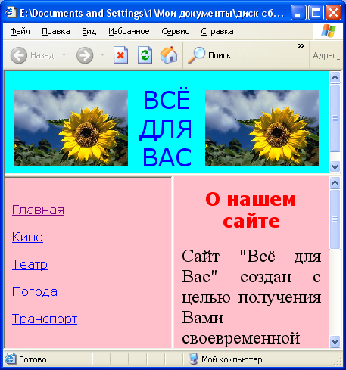Click the О нашем сайте heading
The height and width of the screenshot is (370, 346).
[x=251, y=210]
